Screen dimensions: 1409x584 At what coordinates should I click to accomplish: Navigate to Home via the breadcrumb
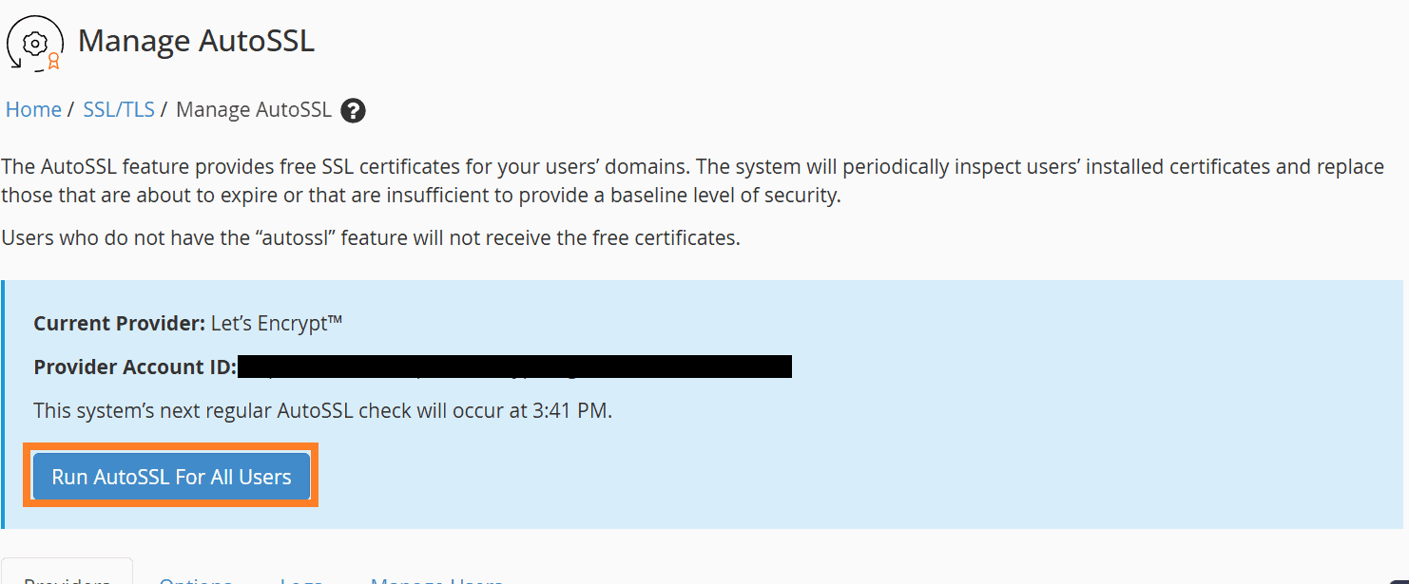(x=33, y=109)
